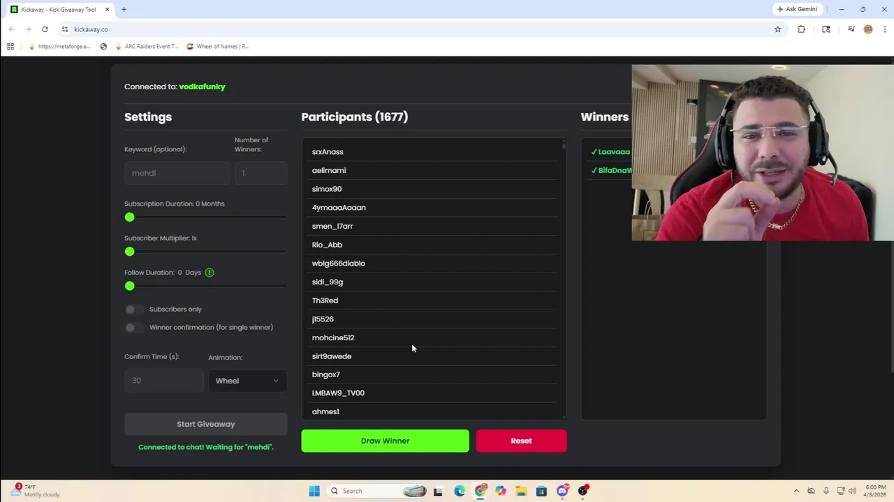Click the Follow Duration info icon
Image resolution: width=894 pixels, height=502 pixels.
click(x=210, y=273)
